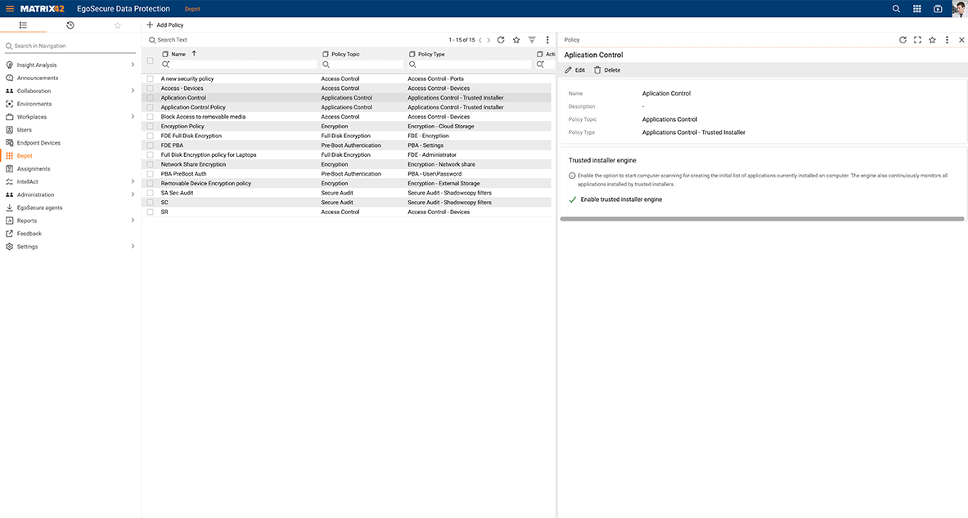Viewport: 968px width, 518px height.
Task: Edit the Aplication Control policy
Action: coord(575,69)
